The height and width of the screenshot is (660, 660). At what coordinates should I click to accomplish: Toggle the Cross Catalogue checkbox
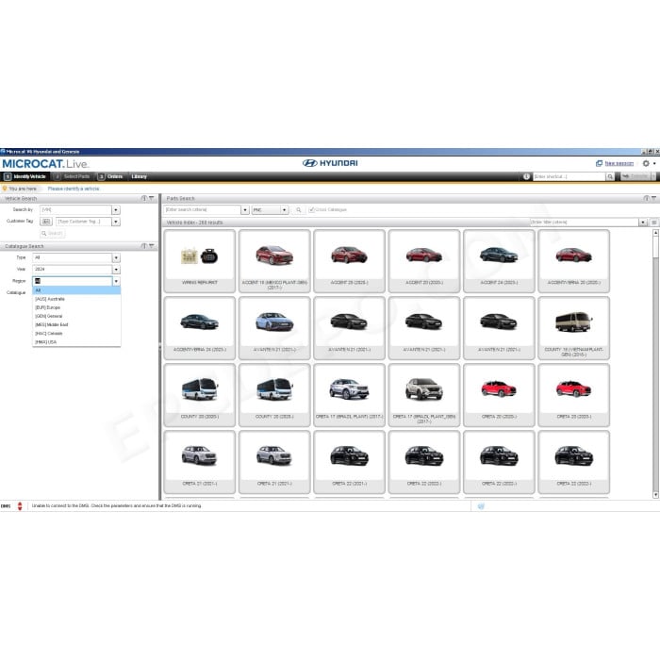tap(311, 209)
